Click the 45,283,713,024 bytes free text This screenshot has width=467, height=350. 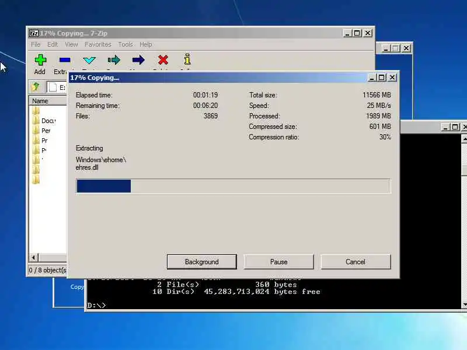point(262,292)
